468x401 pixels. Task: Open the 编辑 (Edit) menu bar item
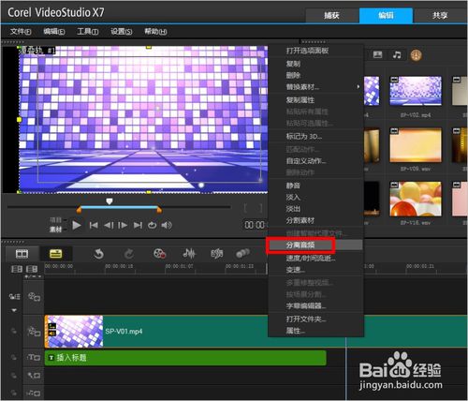[x=54, y=32]
